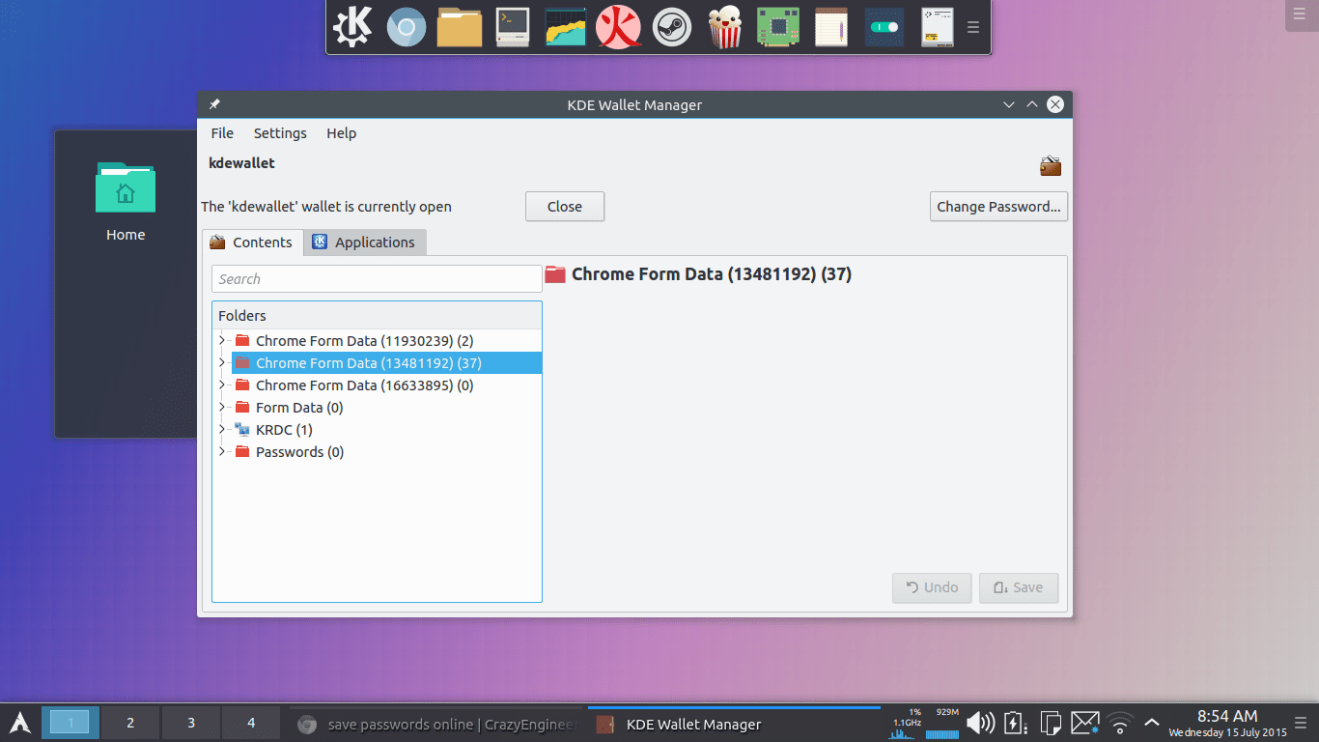This screenshot has height=742, width=1319.
Task: Show hidden system tray icons with the up arrow
Action: tap(1151, 722)
